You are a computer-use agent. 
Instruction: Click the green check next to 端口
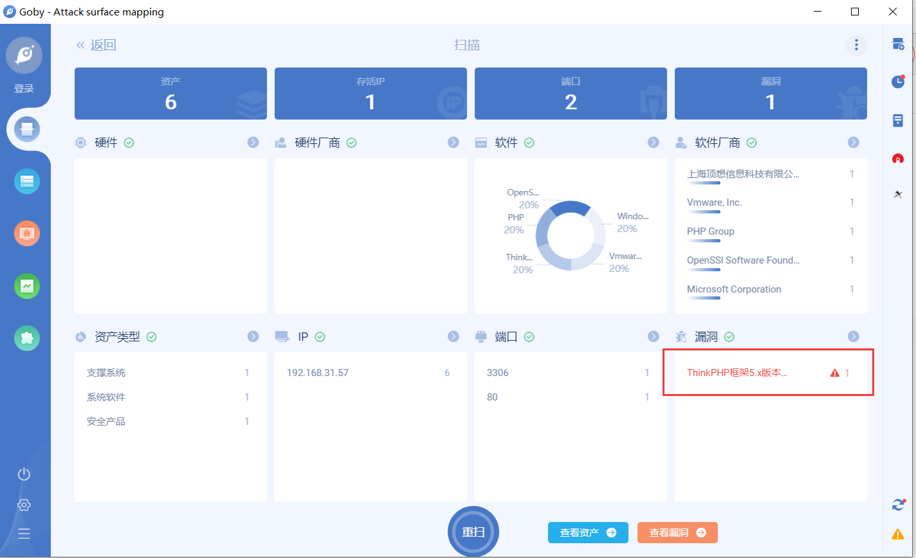point(529,336)
